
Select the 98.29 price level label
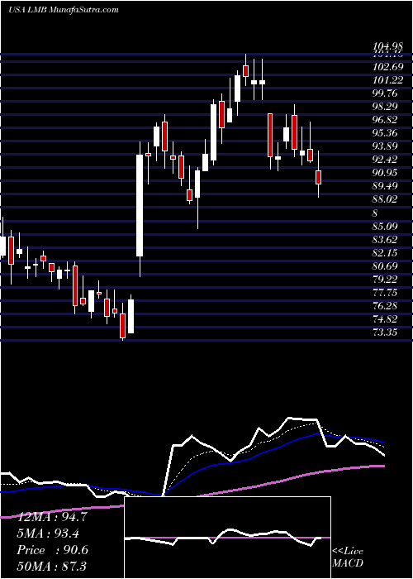[x=386, y=107]
